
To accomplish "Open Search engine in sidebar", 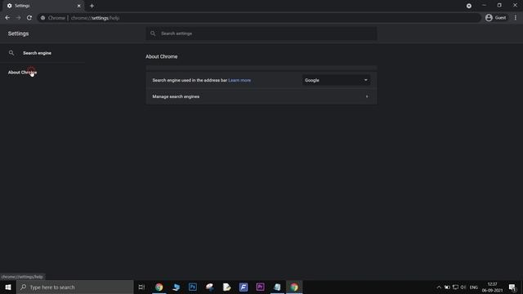I will point(37,53).
